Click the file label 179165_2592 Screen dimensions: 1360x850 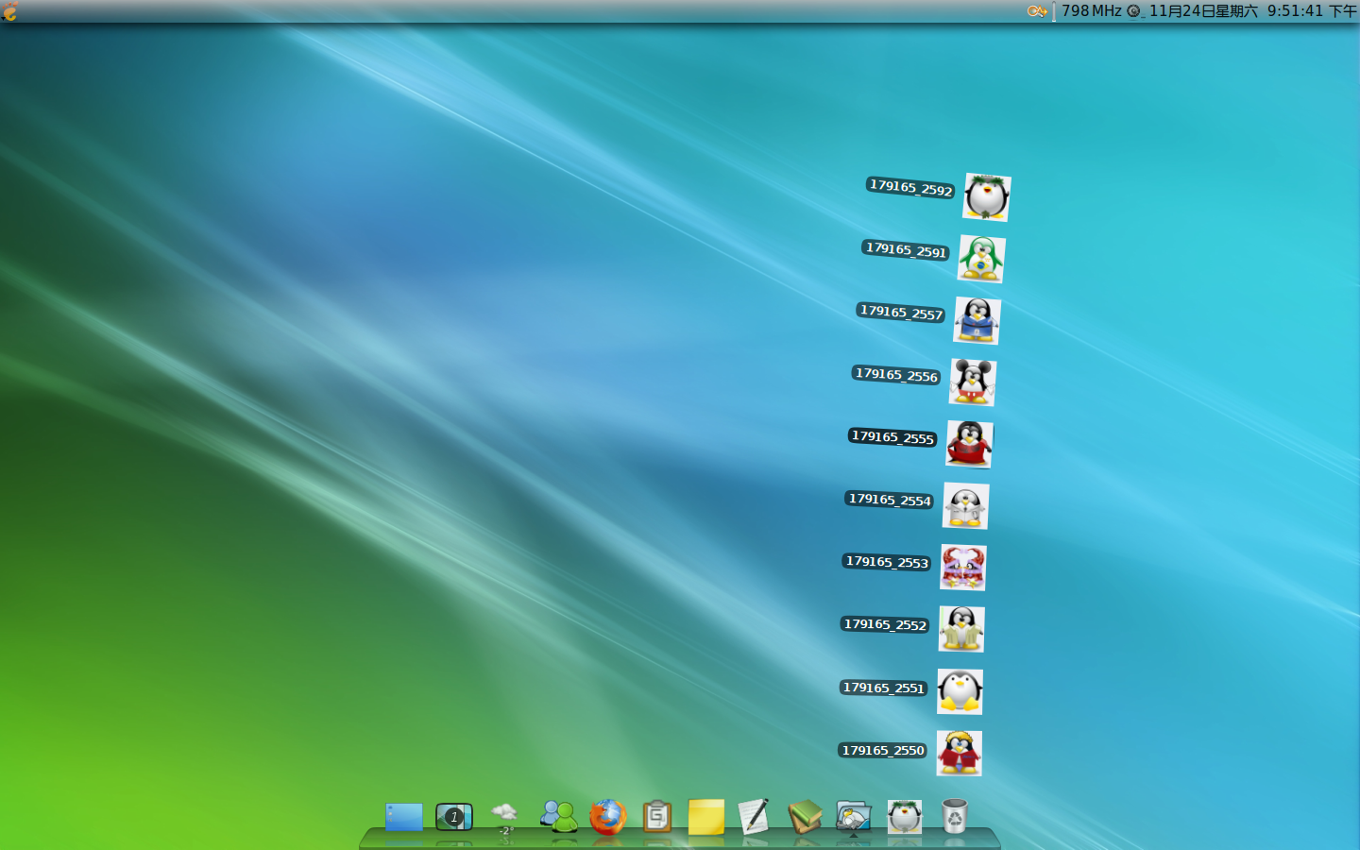[x=910, y=188]
